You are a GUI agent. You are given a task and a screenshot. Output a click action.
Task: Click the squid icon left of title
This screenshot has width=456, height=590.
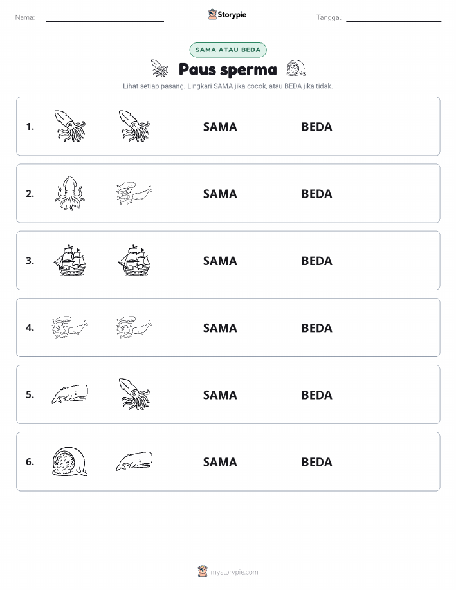pos(160,68)
